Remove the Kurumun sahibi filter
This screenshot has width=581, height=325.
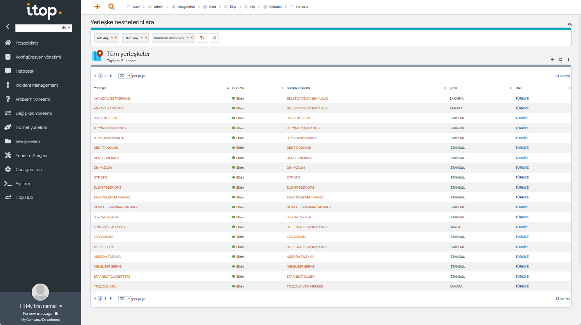coord(191,38)
